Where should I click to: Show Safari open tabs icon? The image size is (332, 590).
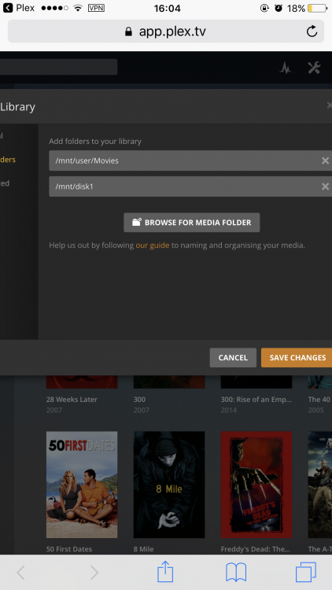pos(306,573)
